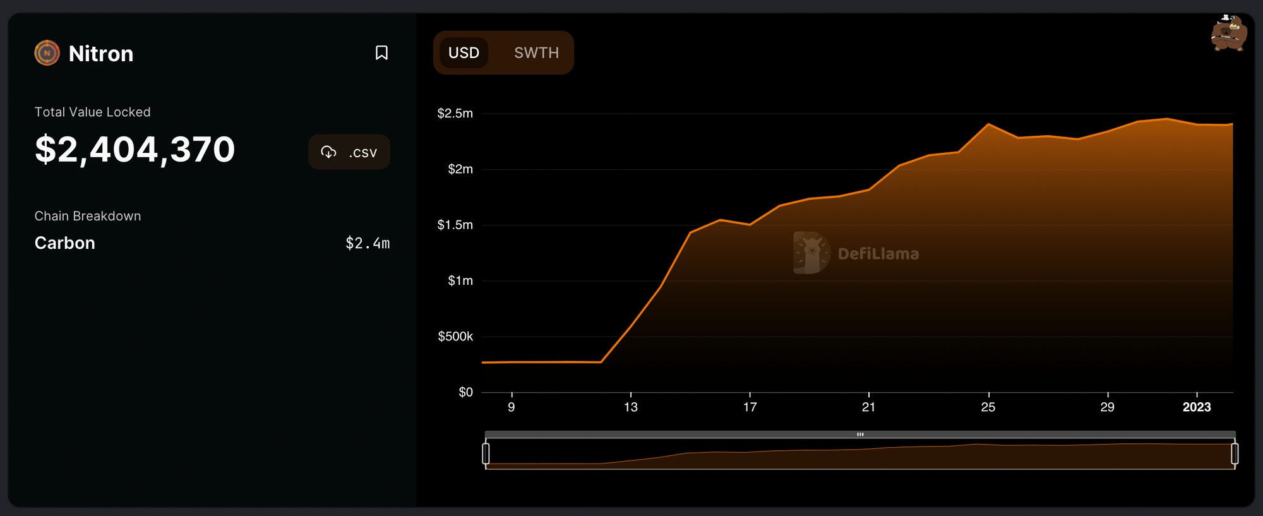The height and width of the screenshot is (516, 1263).
Task: Click the $2m y-axis label
Action: tap(460, 169)
